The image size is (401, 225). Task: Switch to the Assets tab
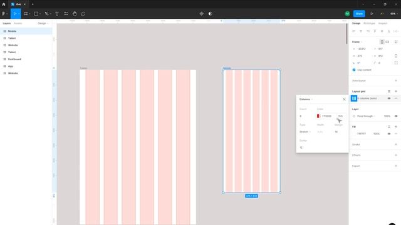coord(18,23)
